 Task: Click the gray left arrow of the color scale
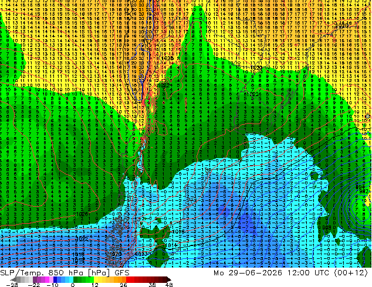tap(13, 279)
